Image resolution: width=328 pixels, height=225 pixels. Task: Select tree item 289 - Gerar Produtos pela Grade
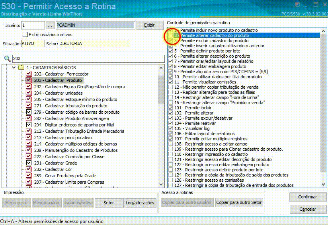(65, 176)
